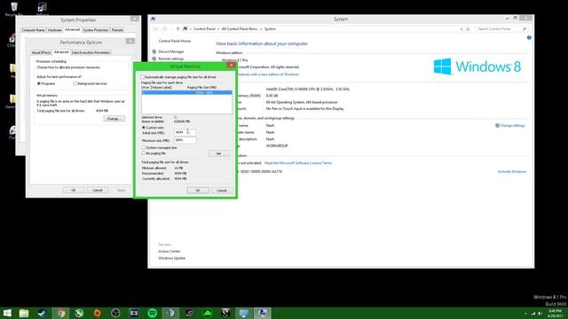Go to Control Panel Home
The image size is (568, 319).
coord(175,41)
